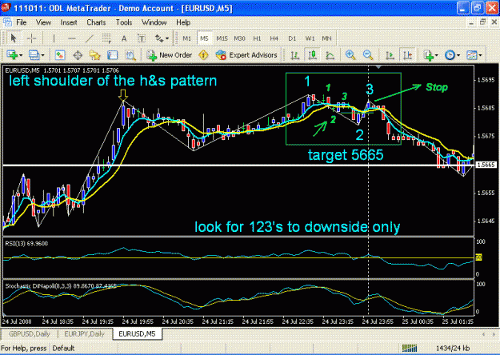
Task: Click the connection status bars indicator
Action: 410,349
